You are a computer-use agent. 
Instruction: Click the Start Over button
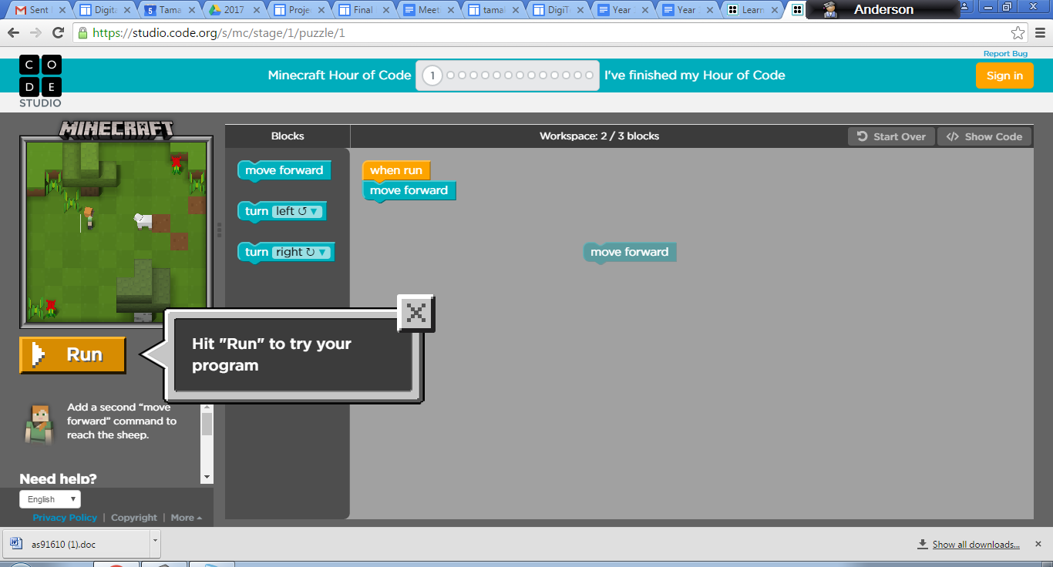click(891, 136)
